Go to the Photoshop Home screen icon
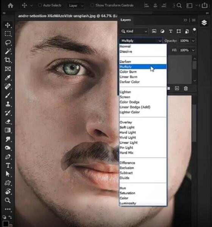The width and height of the screenshot is (212, 227). [11, 6]
